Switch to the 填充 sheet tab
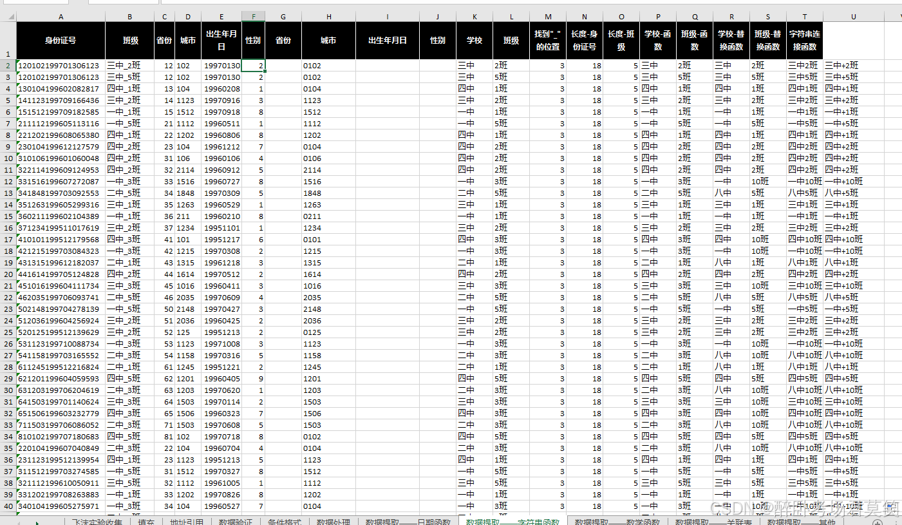The image size is (902, 525). coord(147,521)
